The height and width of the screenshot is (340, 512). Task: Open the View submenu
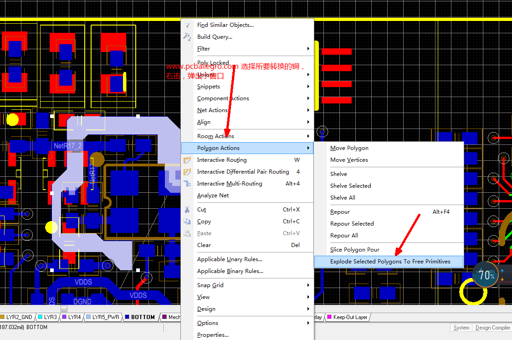pyautogui.click(x=247, y=297)
